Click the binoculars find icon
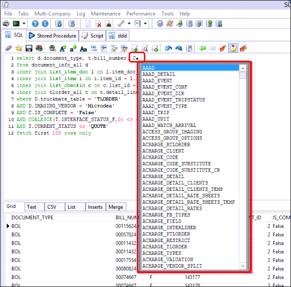Image resolution: width=291 pixels, height=287 pixels. 53,48
